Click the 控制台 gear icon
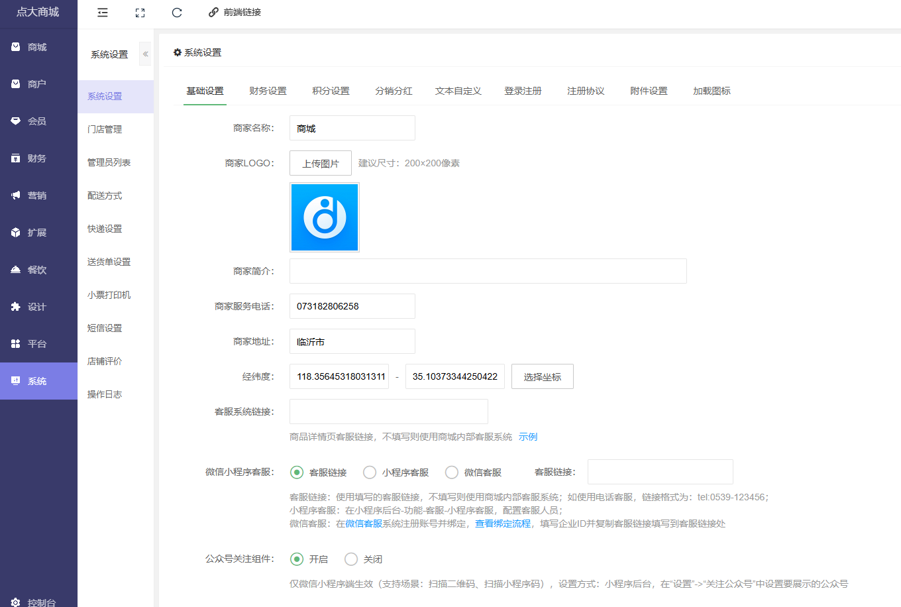The image size is (901, 607). click(x=16, y=602)
